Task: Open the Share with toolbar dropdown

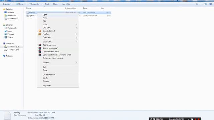Action: 35,4
